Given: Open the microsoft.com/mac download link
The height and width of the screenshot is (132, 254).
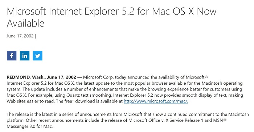Looking at the screenshot, I should coord(156,101).
